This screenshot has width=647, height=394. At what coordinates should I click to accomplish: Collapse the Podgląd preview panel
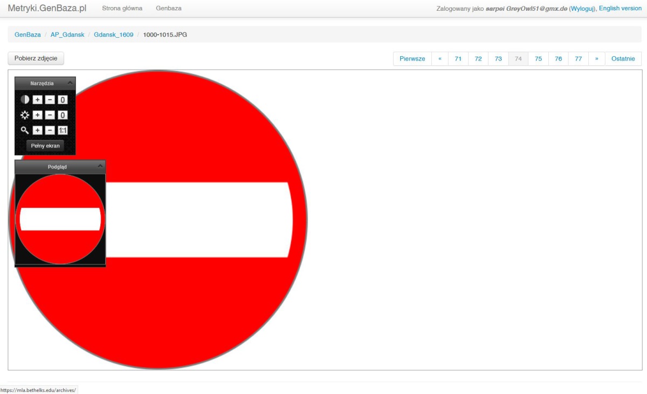point(100,167)
